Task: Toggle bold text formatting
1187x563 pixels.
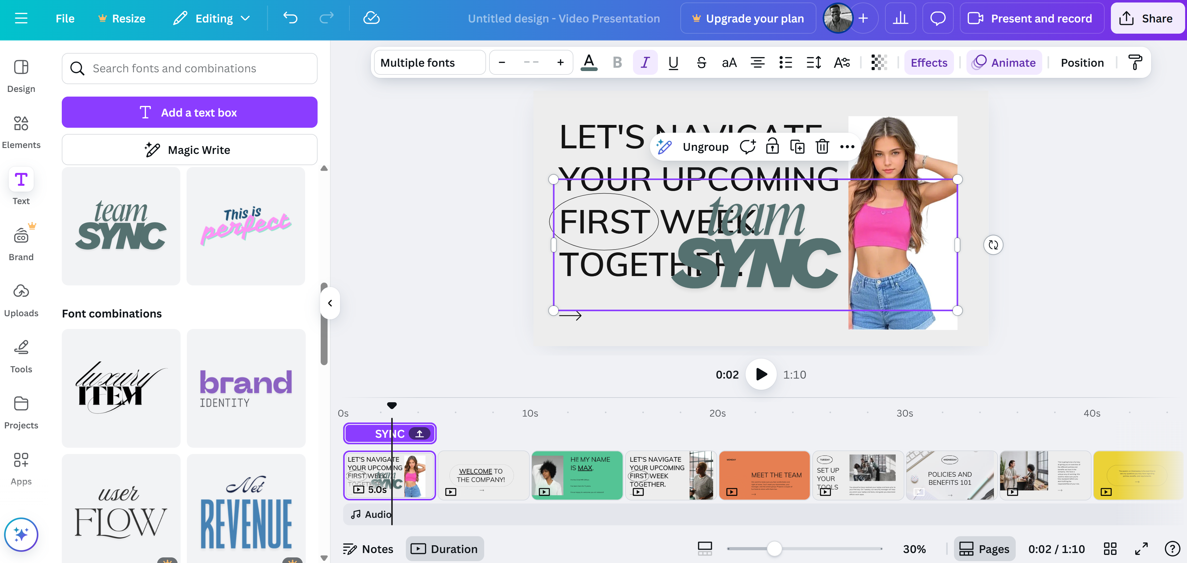Action: [x=617, y=63]
